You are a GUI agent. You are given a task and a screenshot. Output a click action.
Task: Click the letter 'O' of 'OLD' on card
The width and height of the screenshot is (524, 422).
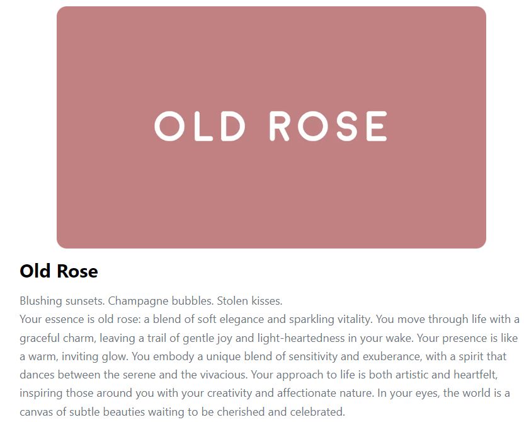point(169,126)
